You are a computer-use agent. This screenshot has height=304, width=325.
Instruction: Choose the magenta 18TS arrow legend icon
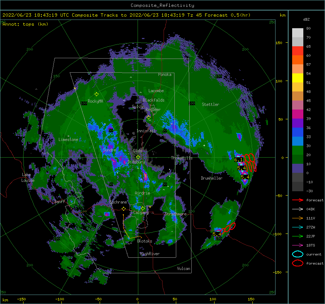click(298, 245)
